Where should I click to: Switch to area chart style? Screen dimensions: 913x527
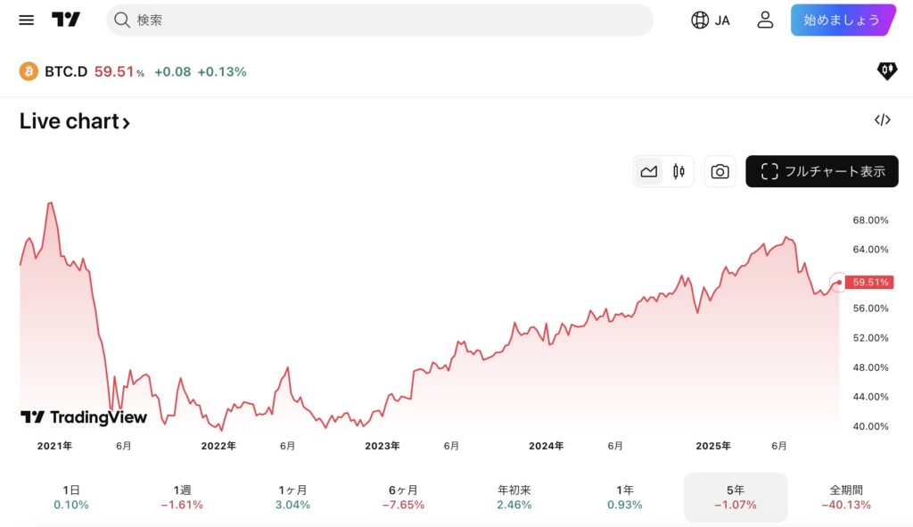(x=649, y=171)
